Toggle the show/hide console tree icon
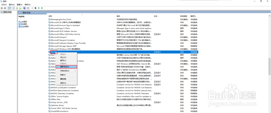The image size is (271, 113). [9, 8]
